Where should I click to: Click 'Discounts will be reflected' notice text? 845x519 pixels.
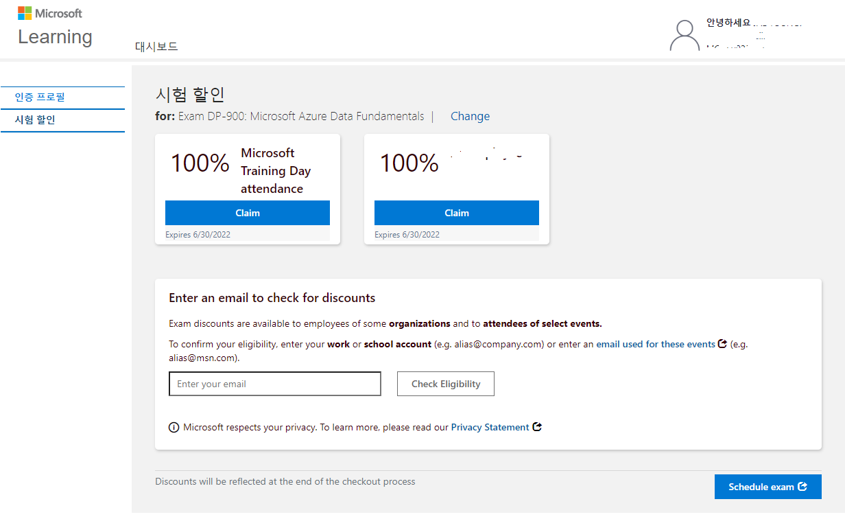285,481
